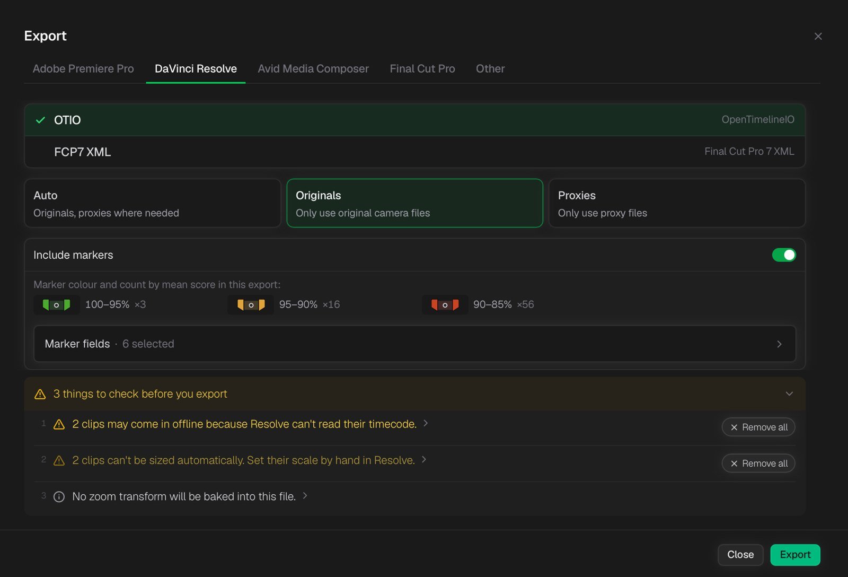
Task: Click the Final Cut Pro 7 XML label
Action: 749,152
